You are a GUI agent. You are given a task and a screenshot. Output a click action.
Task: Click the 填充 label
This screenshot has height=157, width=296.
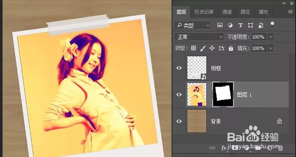243,48
